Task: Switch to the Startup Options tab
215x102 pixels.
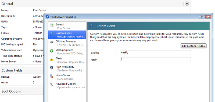Action: pos(67,52)
